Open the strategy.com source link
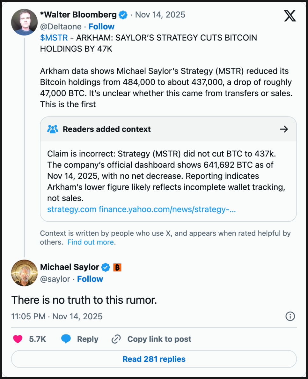The height and width of the screenshot is (379, 308). (x=72, y=209)
